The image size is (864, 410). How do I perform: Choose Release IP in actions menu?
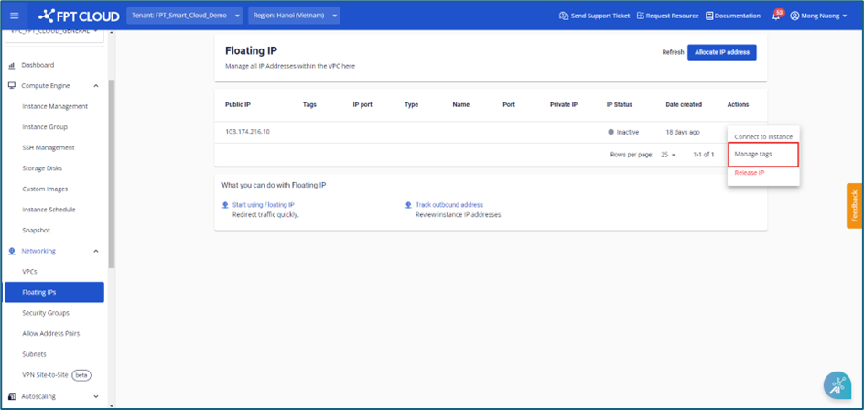coord(750,172)
